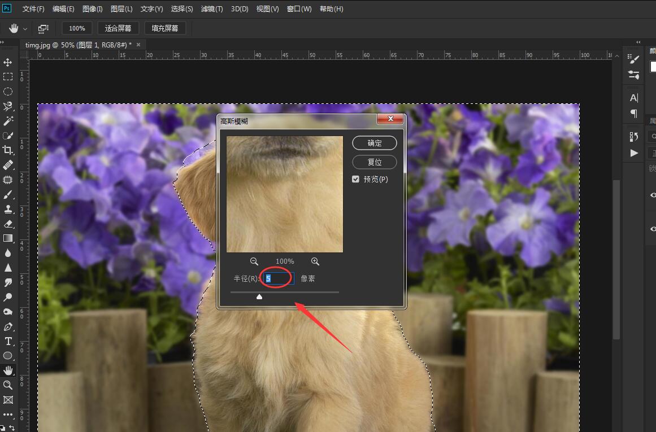Close the 高斯模糊 dialog
The image size is (656, 432).
390,119
